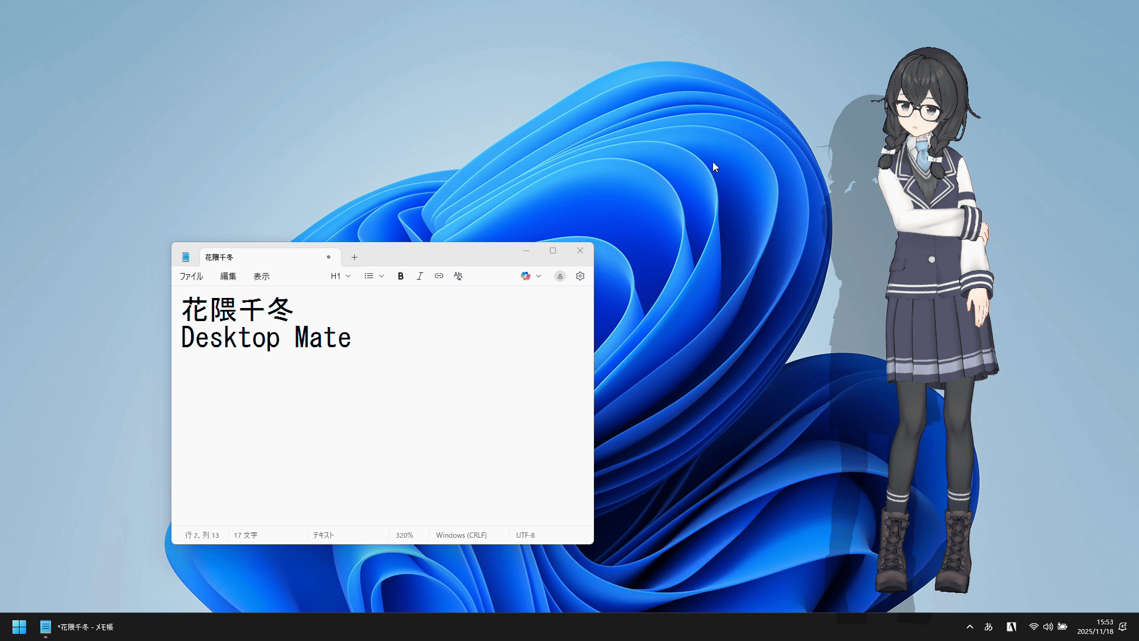Toggle bold formatting in Notepad
Viewport: 1139px width, 641px height.
[x=400, y=276]
